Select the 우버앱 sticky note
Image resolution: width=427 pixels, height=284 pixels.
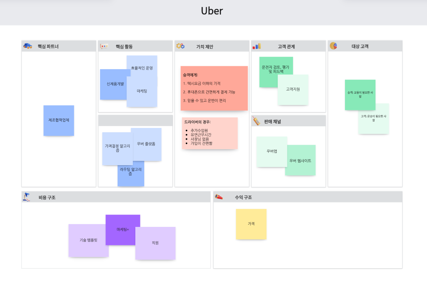point(272,152)
